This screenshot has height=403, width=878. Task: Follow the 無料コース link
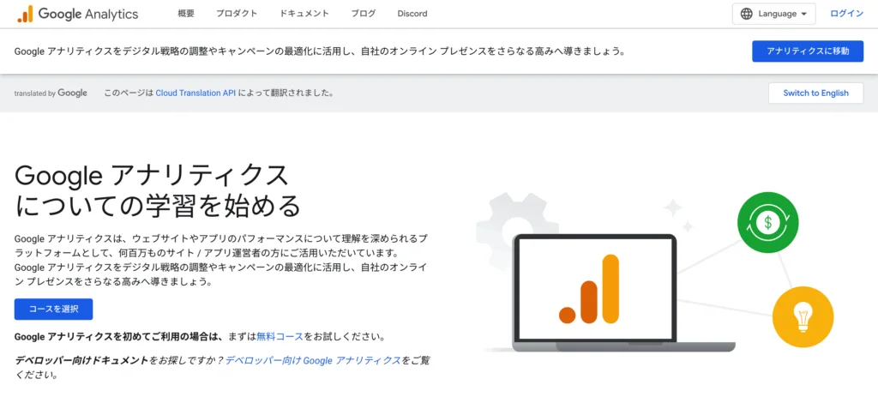(280, 337)
